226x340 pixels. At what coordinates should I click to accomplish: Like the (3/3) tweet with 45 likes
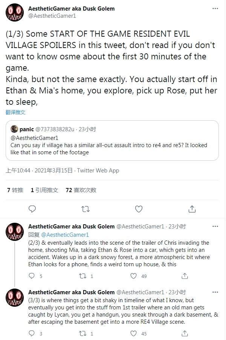133,334
